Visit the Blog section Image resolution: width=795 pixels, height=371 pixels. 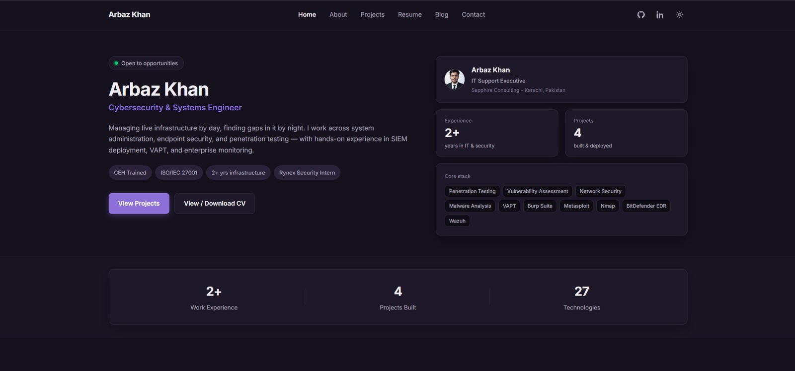(x=442, y=14)
